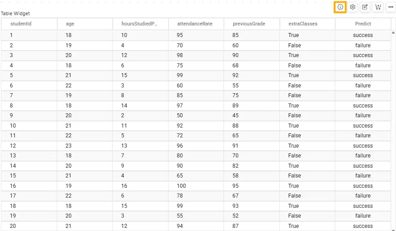Image resolution: width=396 pixels, height=231 pixels.
Task: Click the scroll-up arrow of table scrollbar
Action: point(393,33)
